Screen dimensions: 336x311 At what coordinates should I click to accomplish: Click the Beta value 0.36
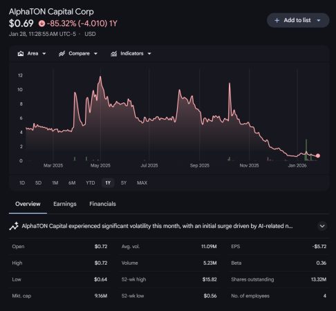[x=321, y=263]
